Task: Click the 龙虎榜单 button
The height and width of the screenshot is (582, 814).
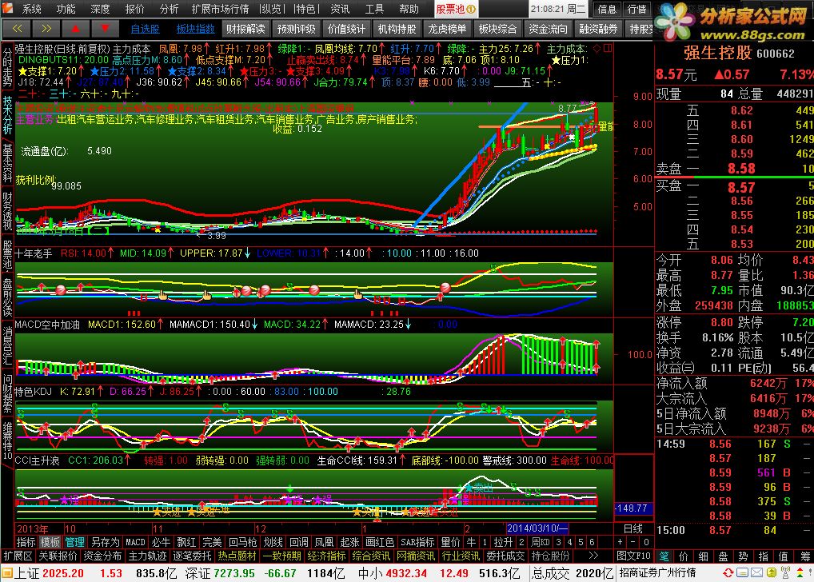Action: tap(447, 29)
